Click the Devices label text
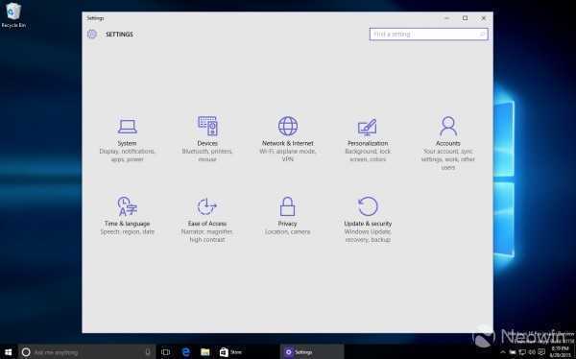The image size is (576, 359). [x=207, y=143]
